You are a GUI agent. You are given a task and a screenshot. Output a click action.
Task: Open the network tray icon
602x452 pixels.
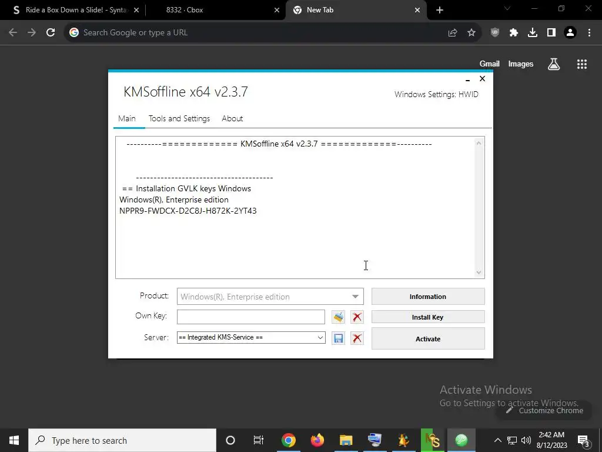(x=512, y=440)
